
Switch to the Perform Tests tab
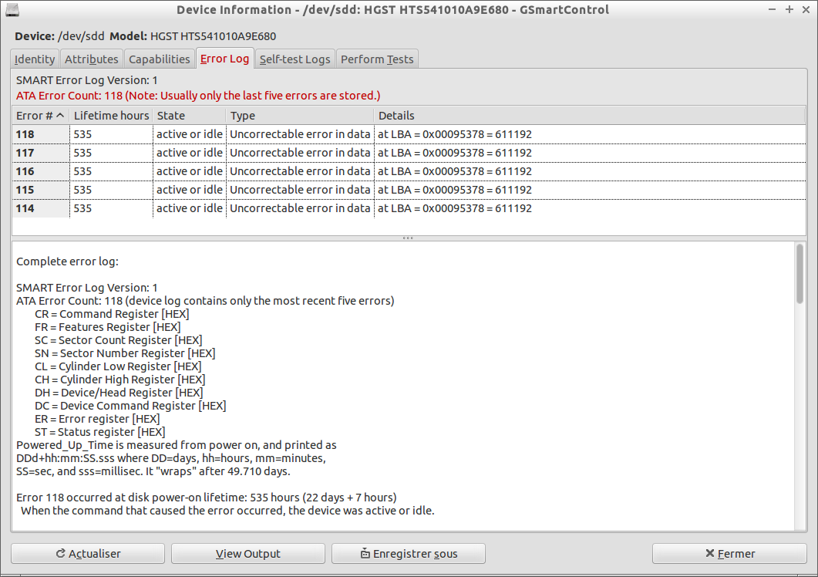[377, 59]
